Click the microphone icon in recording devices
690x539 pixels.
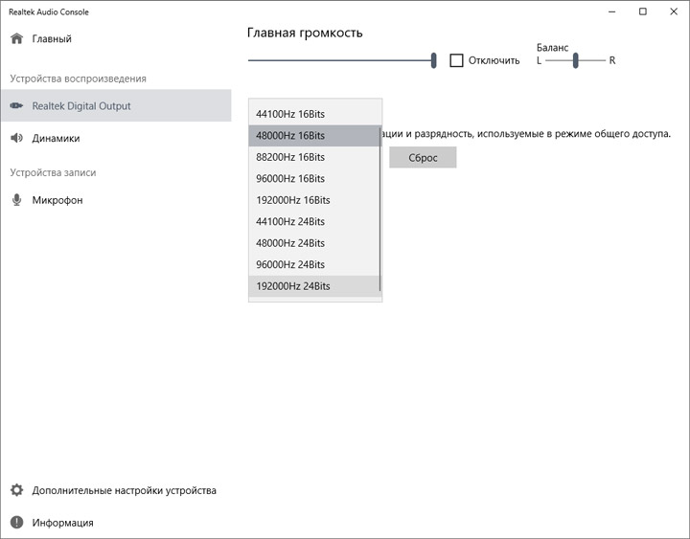pyautogui.click(x=16, y=200)
